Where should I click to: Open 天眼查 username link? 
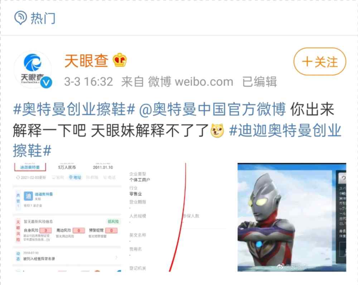[86, 61]
